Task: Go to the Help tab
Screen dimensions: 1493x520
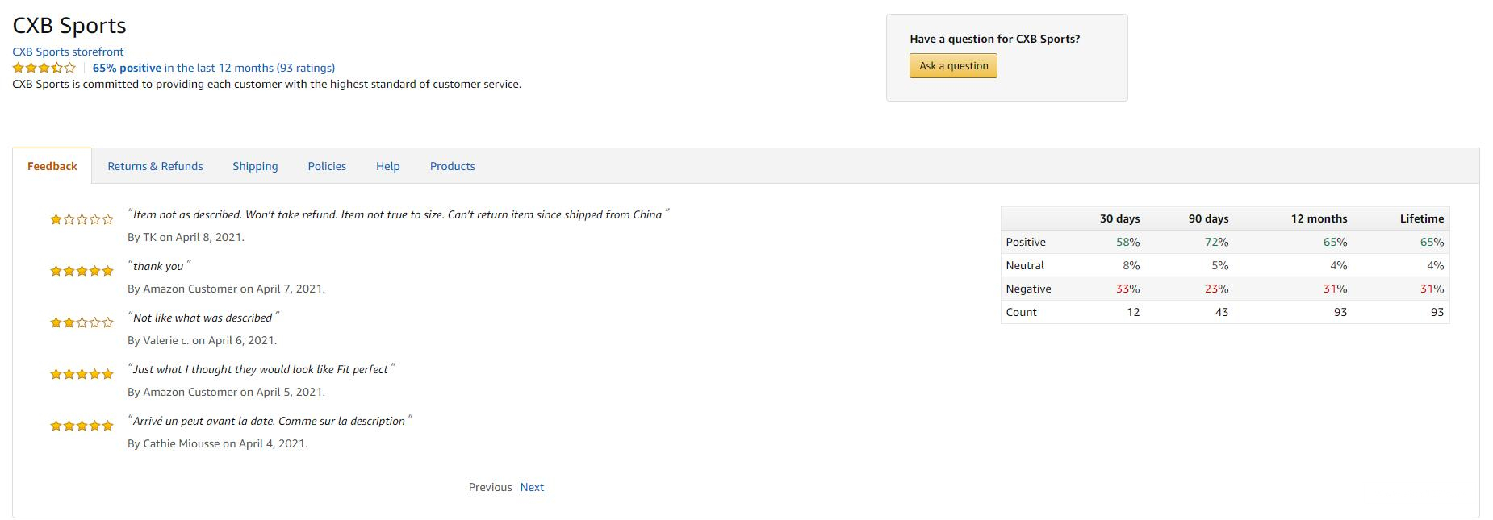Action: (x=387, y=166)
